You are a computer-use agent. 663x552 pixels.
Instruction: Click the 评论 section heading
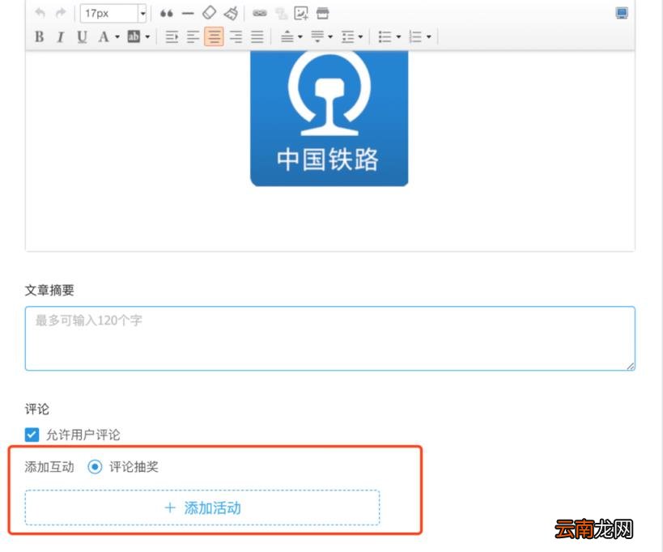[x=36, y=409]
